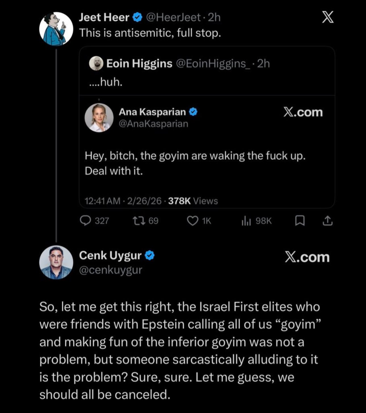
Task: Like the tweet with 1K likes
Action: [193, 221]
